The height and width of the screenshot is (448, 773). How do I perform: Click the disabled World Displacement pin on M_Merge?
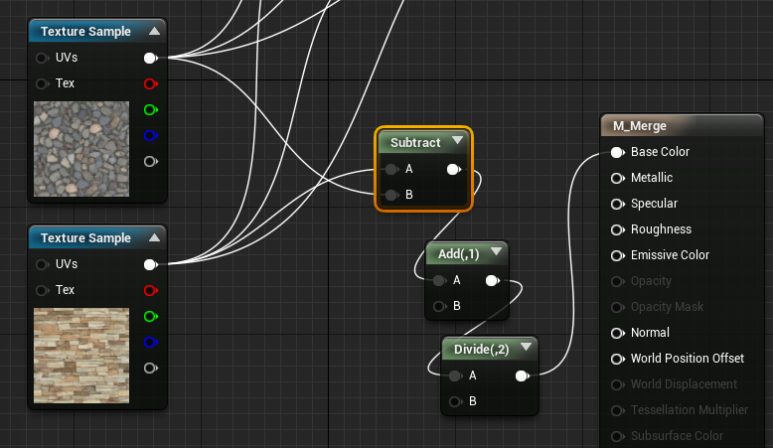coord(617,384)
